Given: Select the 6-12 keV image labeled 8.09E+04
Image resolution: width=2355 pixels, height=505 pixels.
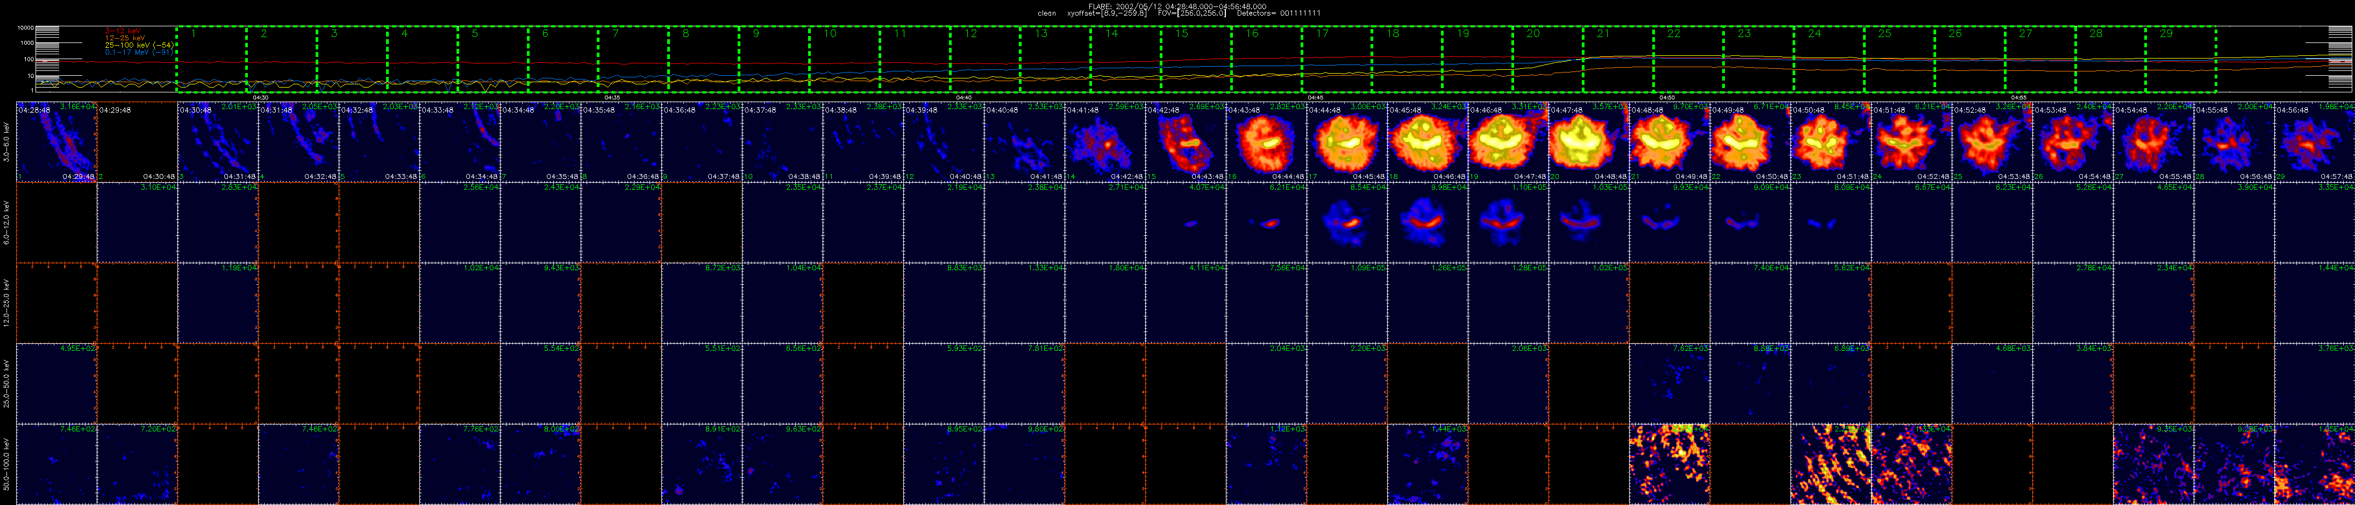Looking at the screenshot, I should coord(1830,222).
